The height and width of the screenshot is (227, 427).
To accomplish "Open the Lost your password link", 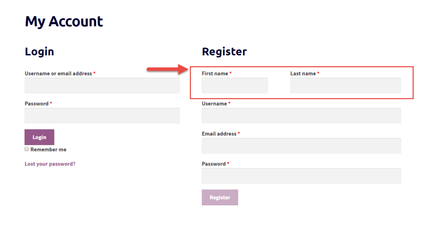I will point(50,164).
